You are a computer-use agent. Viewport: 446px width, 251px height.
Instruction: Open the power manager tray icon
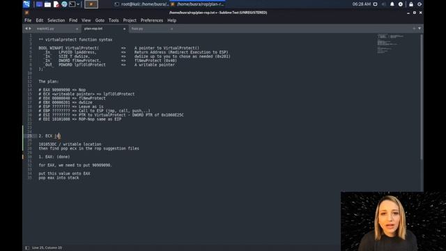(x=401, y=4)
